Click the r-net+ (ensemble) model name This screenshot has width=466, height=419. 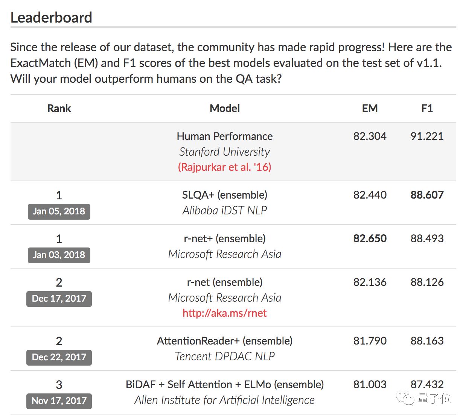tap(224, 238)
